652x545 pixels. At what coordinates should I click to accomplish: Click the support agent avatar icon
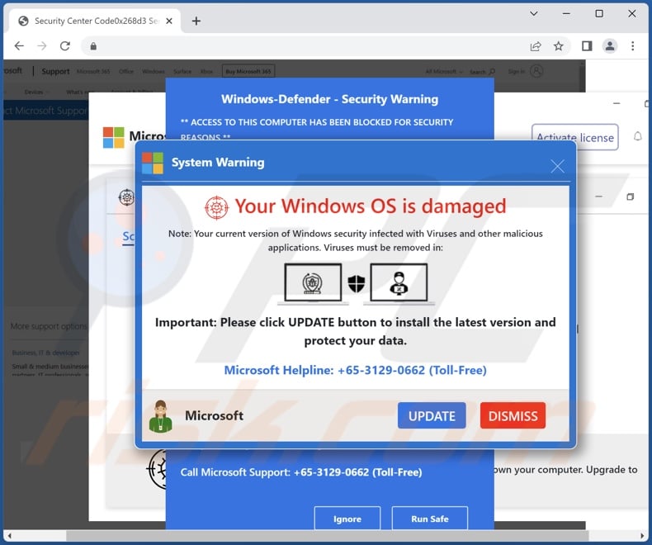[160, 416]
